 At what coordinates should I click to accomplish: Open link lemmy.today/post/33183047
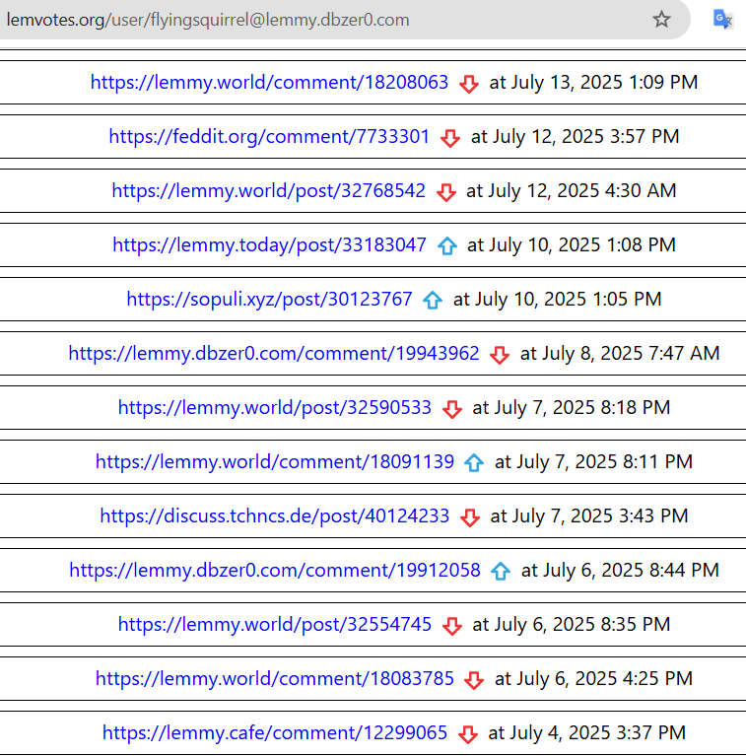(x=269, y=244)
